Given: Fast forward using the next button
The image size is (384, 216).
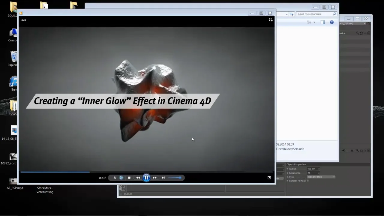Looking at the screenshot, I should pyautogui.click(x=155, y=178).
